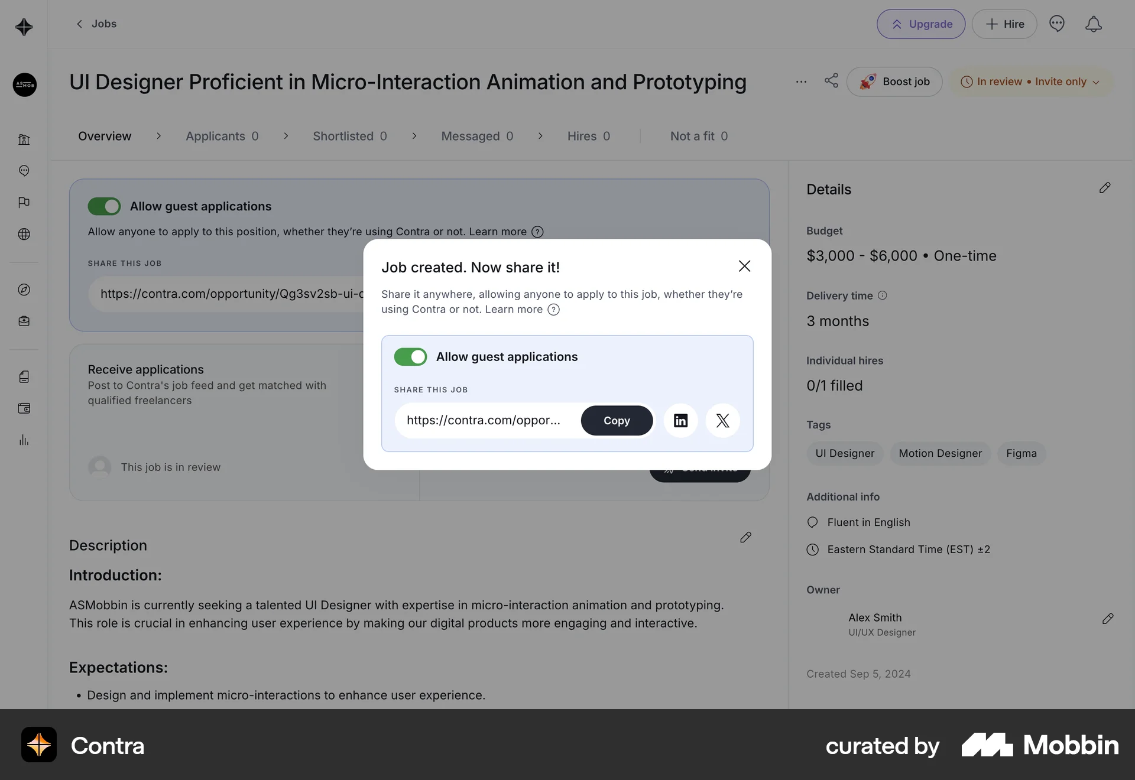Edit the Description section with its pencil
This screenshot has height=780, width=1135.
pos(745,537)
